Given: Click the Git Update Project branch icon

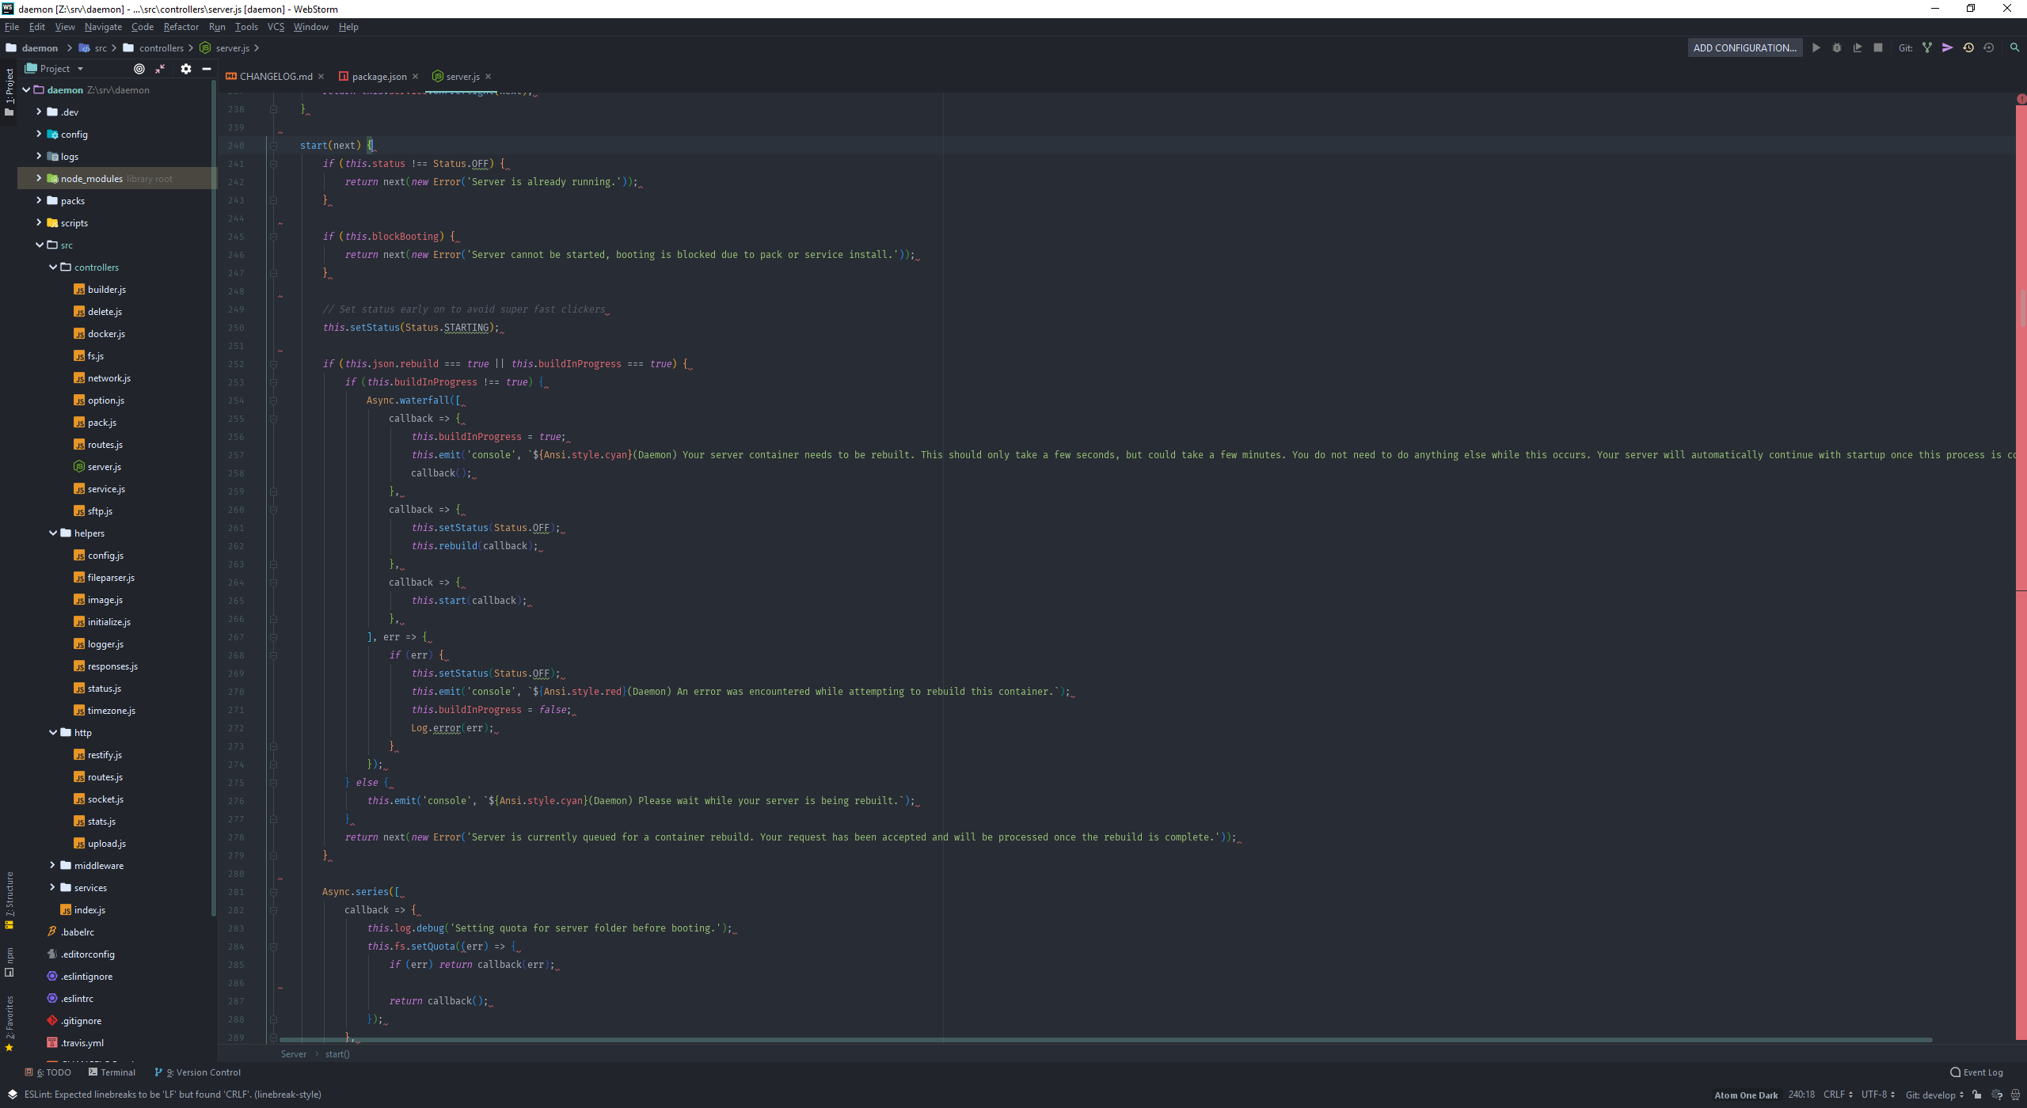Looking at the screenshot, I should coord(1927,47).
